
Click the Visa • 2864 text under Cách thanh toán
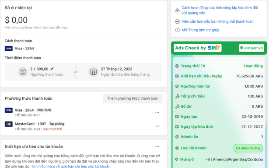(24, 49)
